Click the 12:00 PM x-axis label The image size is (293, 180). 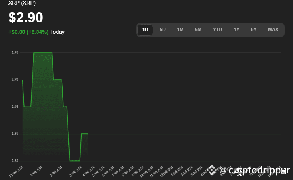point(166,172)
